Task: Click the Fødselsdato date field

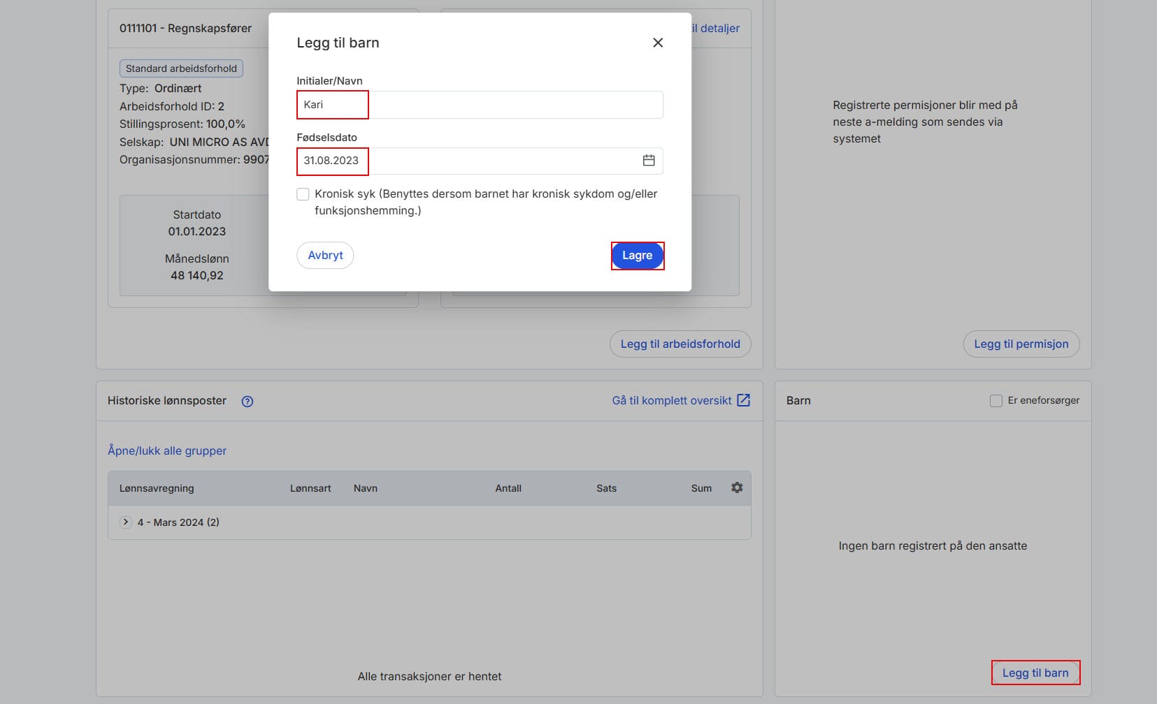Action: pos(480,161)
